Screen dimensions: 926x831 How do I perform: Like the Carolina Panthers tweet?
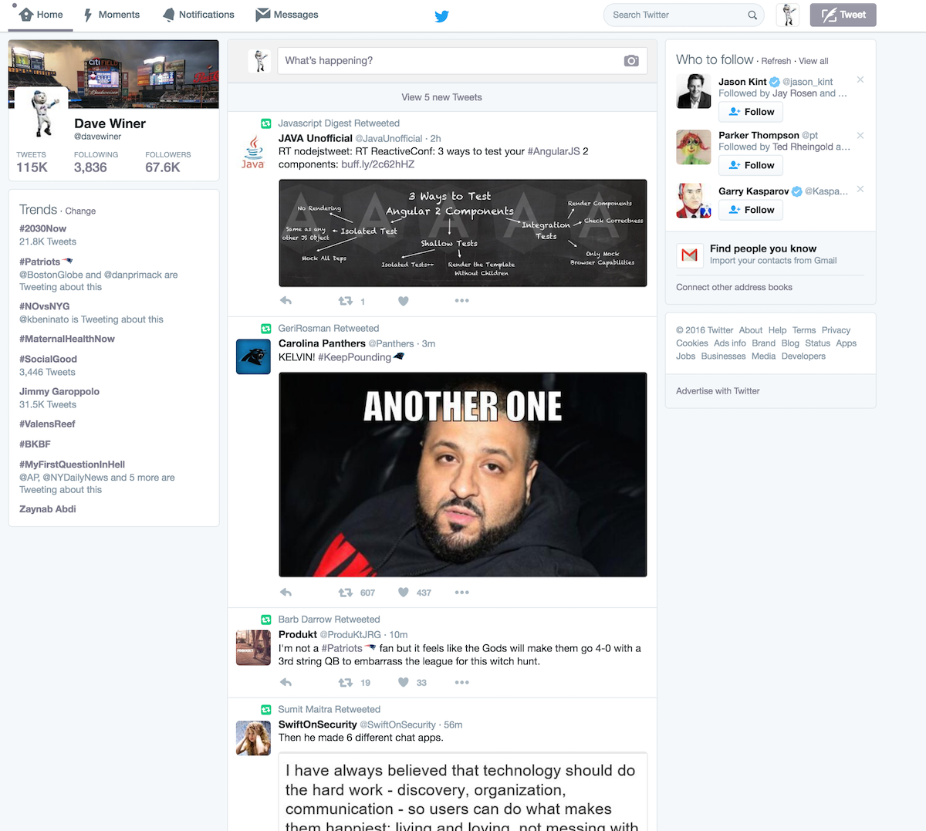(403, 593)
